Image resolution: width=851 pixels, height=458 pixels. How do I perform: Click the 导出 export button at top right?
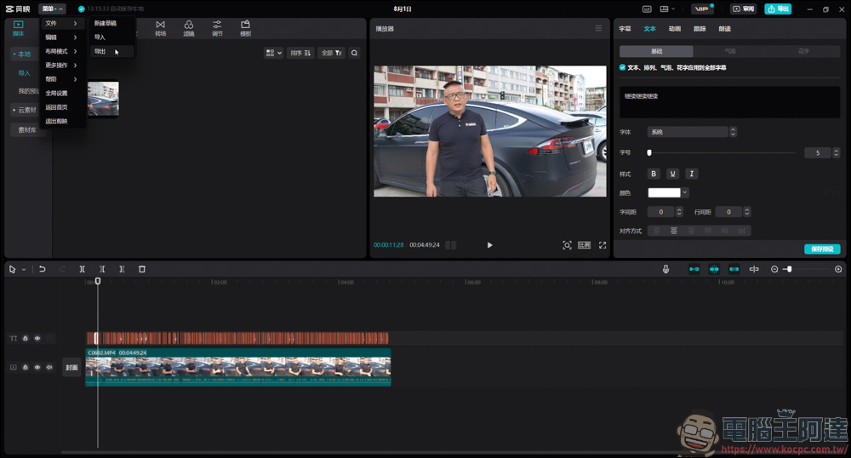[778, 9]
